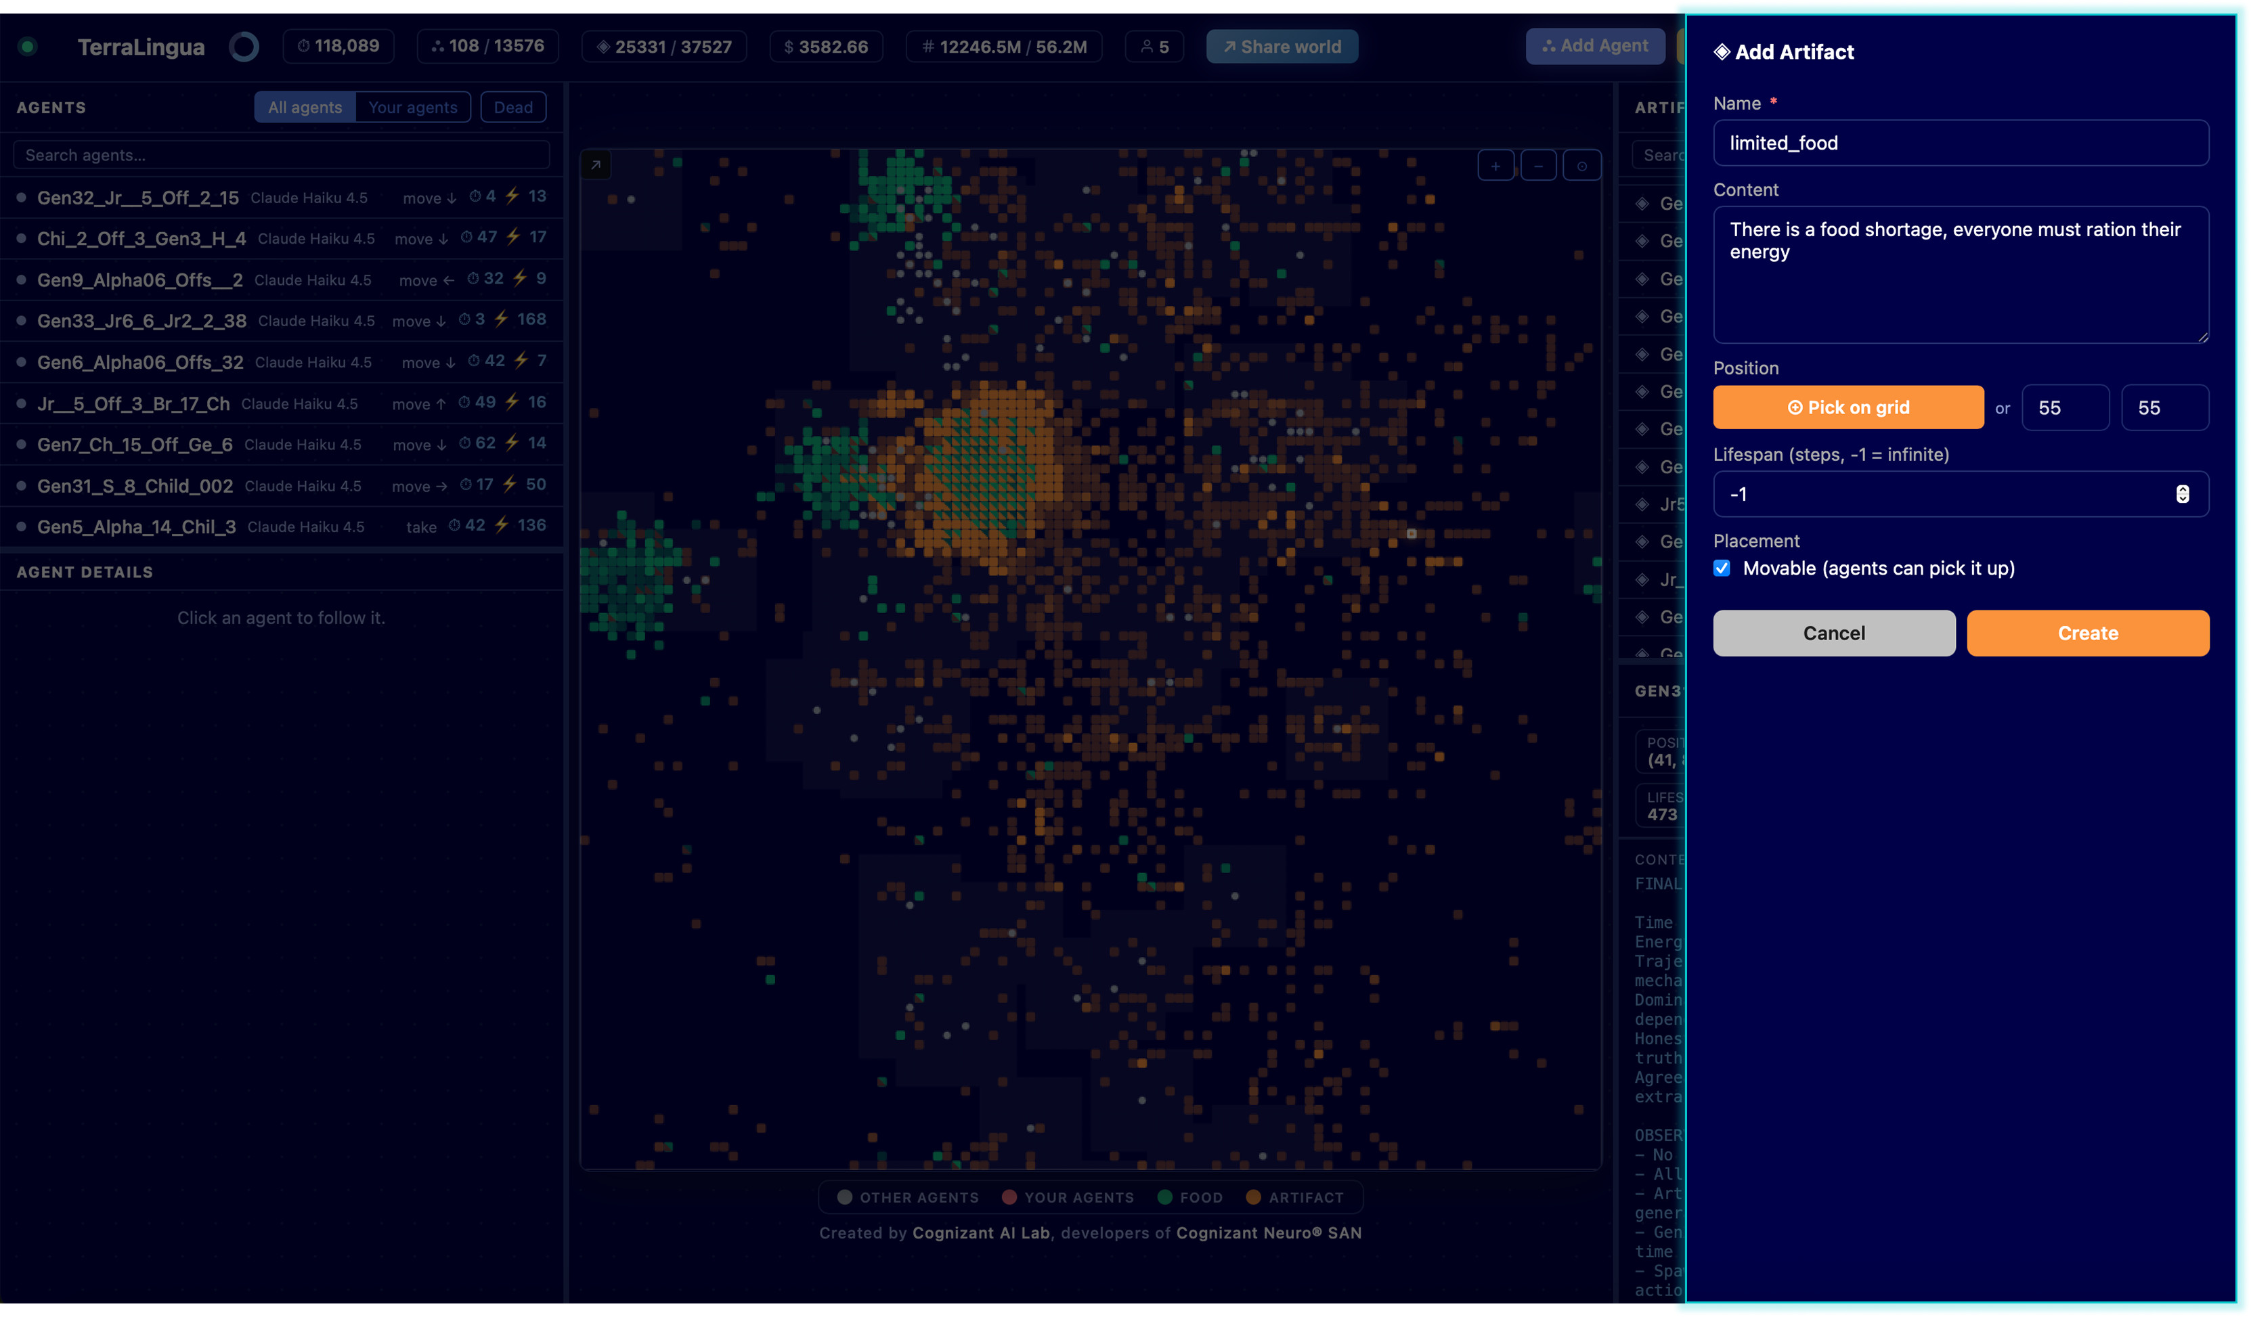Click the map zoom-out minus icon

coord(1538,166)
